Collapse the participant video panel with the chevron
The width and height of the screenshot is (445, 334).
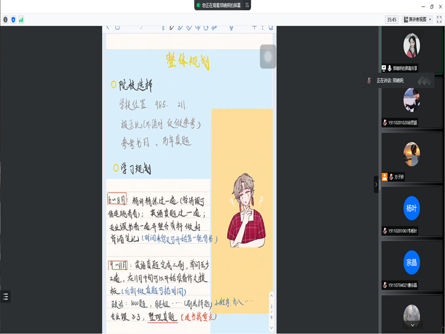click(x=376, y=184)
